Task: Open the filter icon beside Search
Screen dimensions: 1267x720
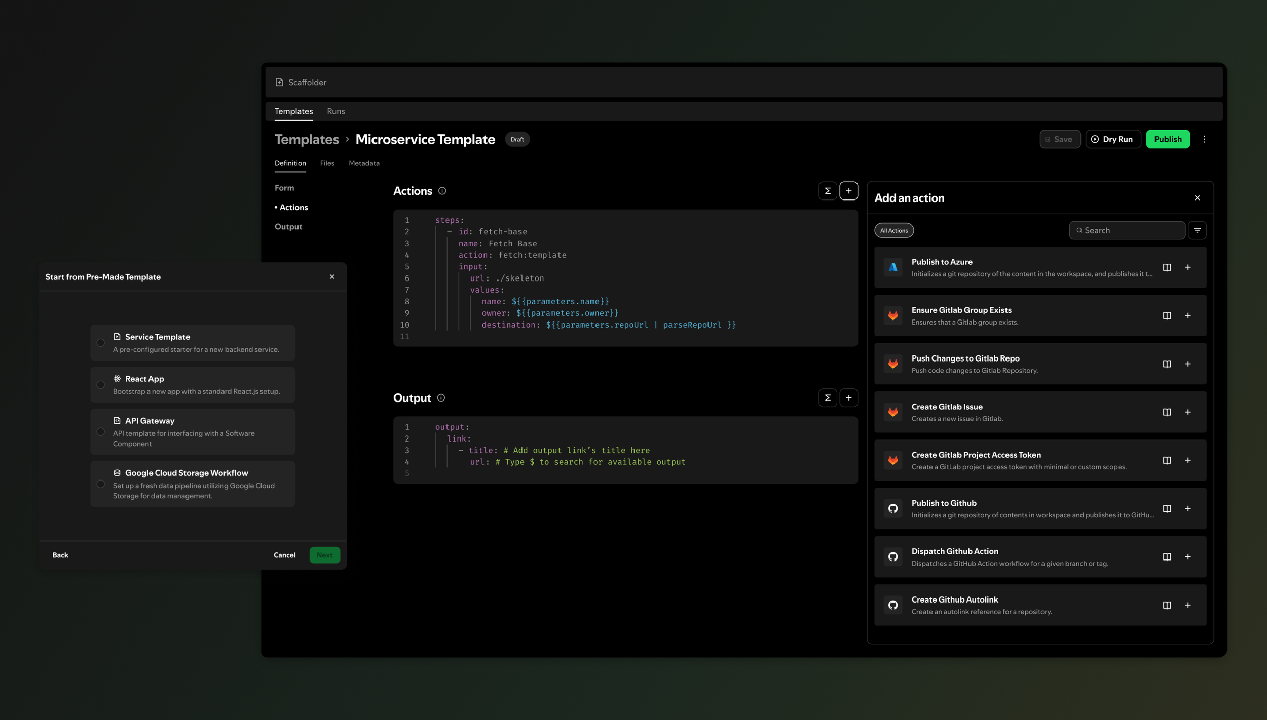Action: click(1197, 230)
